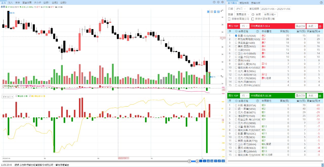This screenshot has width=324, height=167.
Task: Sort buyer table by 買賣差 arrow
Action: [319, 31]
